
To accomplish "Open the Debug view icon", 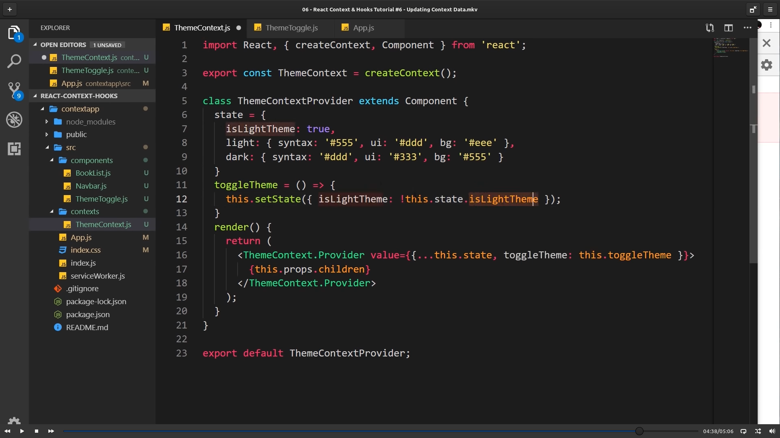I will [14, 120].
